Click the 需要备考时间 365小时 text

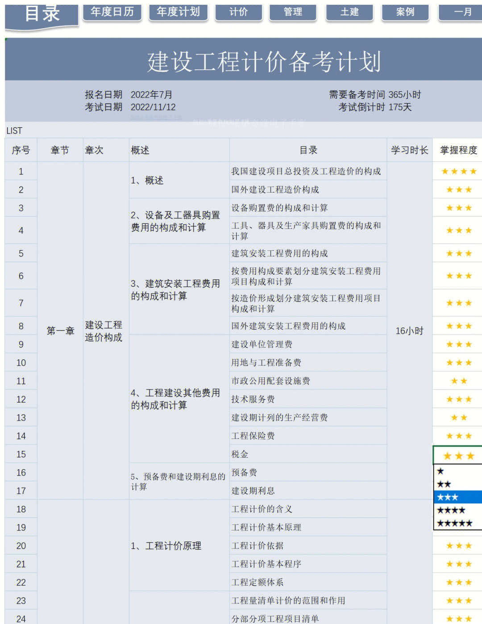[x=375, y=95]
